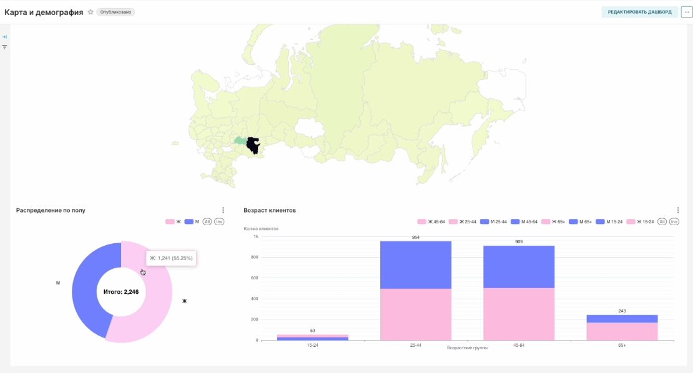This screenshot has width=693, height=373.
Task: Click the Опубликовано status badge
Action: tap(115, 12)
